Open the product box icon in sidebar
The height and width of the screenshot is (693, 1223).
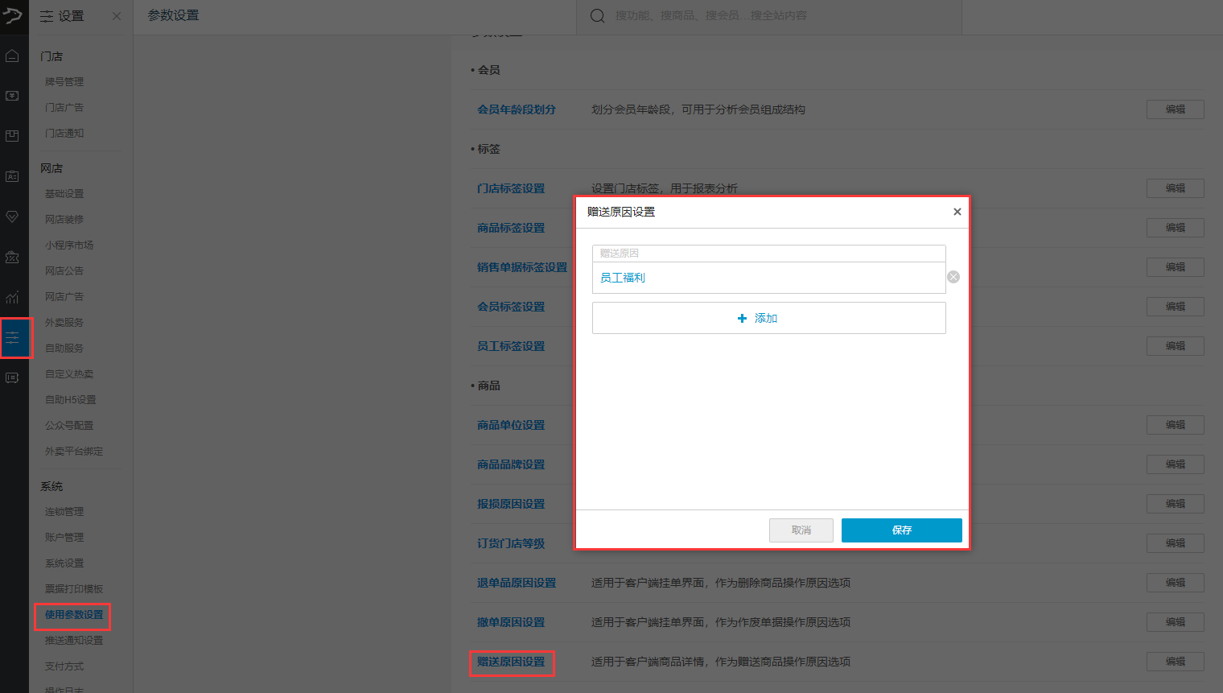pyautogui.click(x=12, y=136)
